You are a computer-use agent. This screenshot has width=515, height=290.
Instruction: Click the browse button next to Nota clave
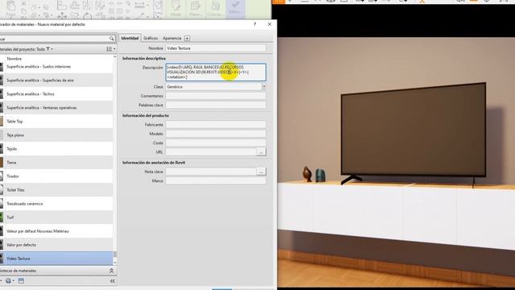click(261, 172)
